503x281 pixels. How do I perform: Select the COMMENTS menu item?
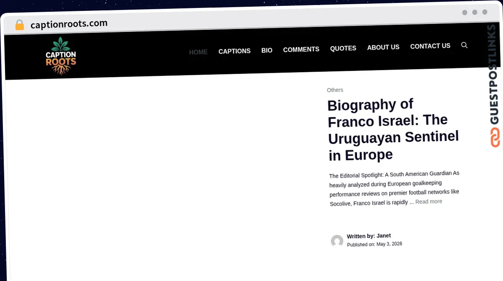(301, 49)
